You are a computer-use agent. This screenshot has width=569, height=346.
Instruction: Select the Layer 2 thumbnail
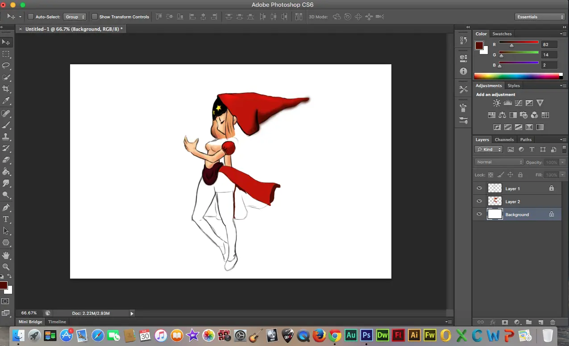(495, 201)
